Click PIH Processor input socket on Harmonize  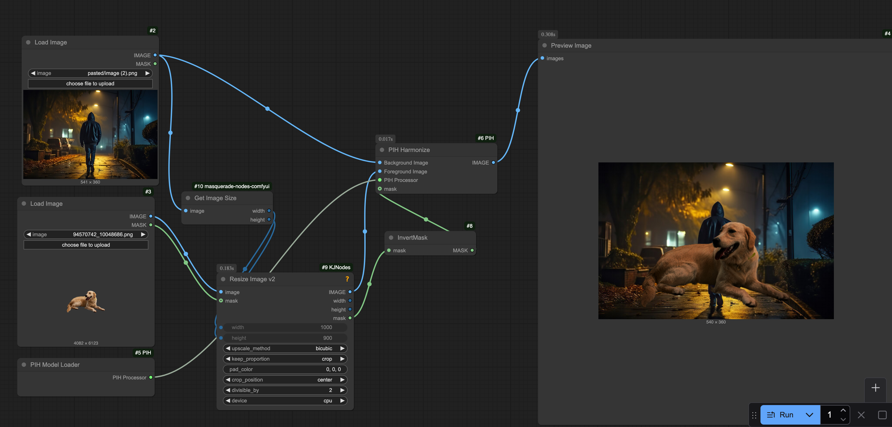pyautogui.click(x=380, y=180)
